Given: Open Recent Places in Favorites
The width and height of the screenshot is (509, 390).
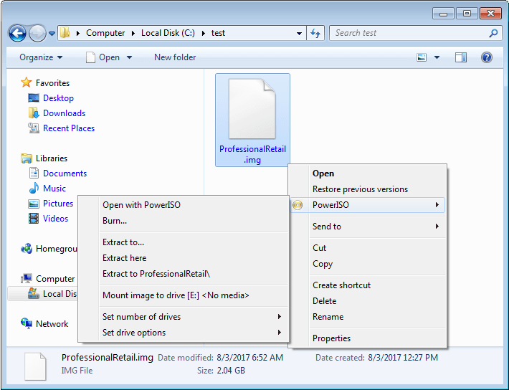Looking at the screenshot, I should point(69,128).
